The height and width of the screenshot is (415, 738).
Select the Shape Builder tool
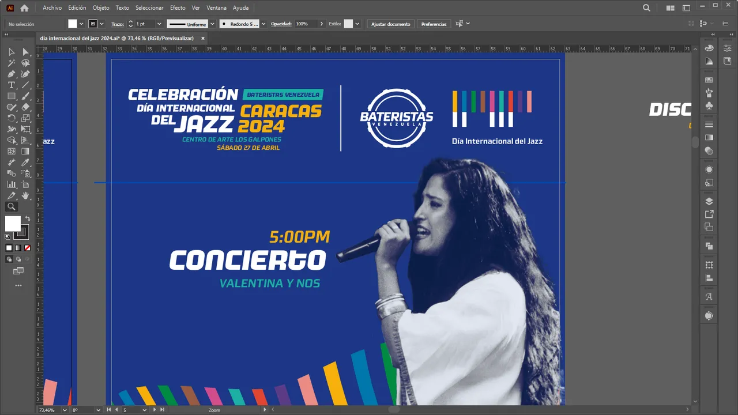coord(12,140)
